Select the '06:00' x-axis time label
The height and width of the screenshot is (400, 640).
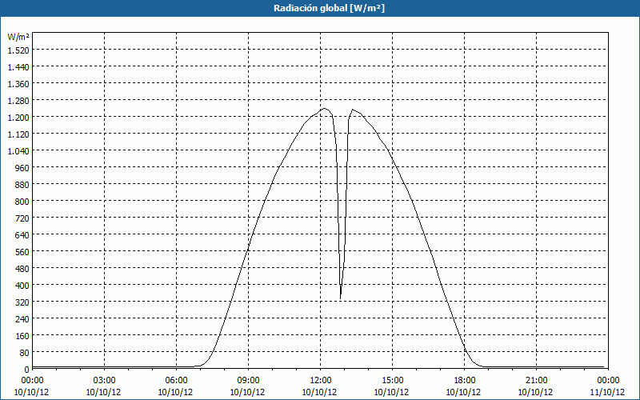pos(176,381)
